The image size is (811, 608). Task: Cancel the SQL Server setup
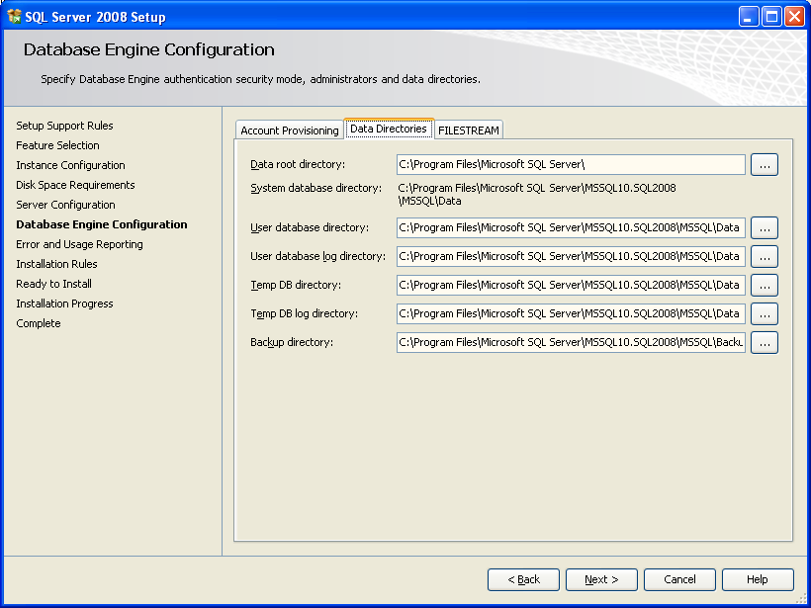pos(679,579)
